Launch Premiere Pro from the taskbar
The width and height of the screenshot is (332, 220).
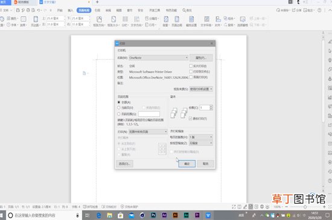197,215
